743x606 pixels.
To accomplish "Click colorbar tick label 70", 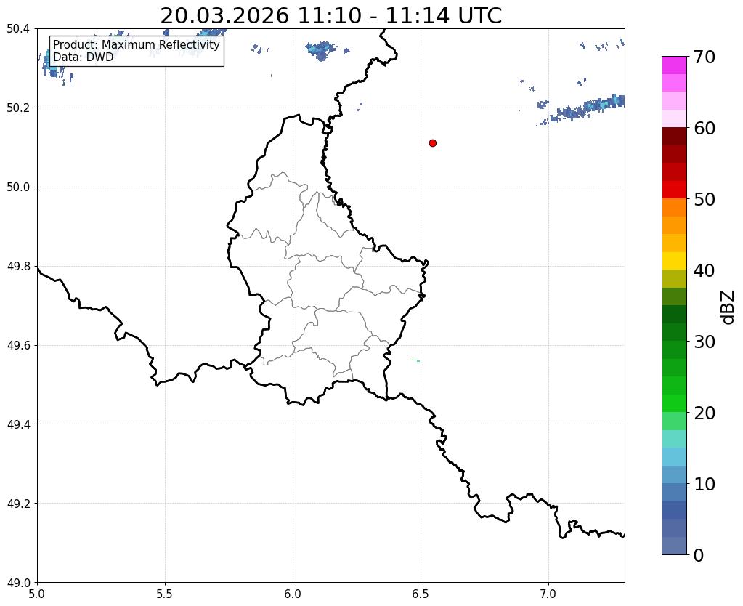I will (705, 57).
